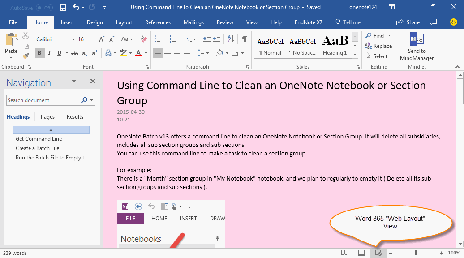Show Results in Navigation pane
The width and height of the screenshot is (464, 258).
pyautogui.click(x=75, y=117)
